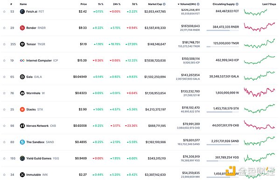Sort by Name column header
The height and width of the screenshot is (181, 280).
tap(23, 4)
